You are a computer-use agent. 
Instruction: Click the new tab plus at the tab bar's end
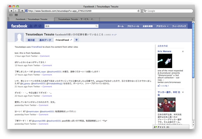pyautogui.click(x=192, y=19)
